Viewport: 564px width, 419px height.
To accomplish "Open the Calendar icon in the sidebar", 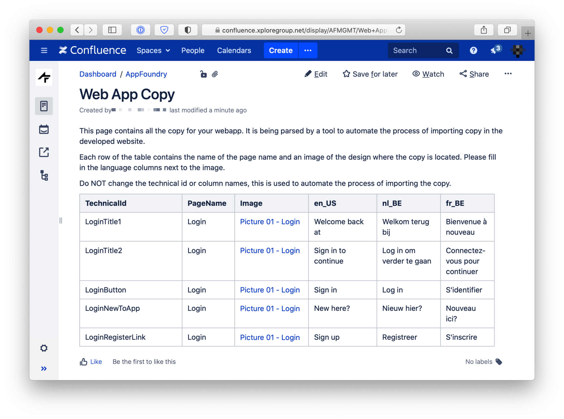I will coord(44,129).
